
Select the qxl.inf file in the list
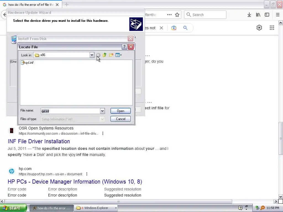pyautogui.click(x=27, y=63)
